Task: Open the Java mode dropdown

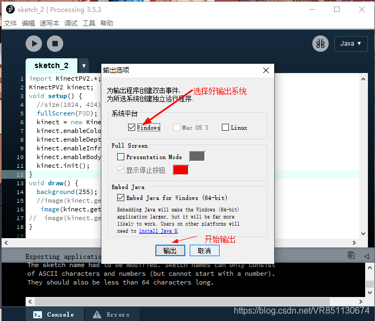Action: click(350, 44)
